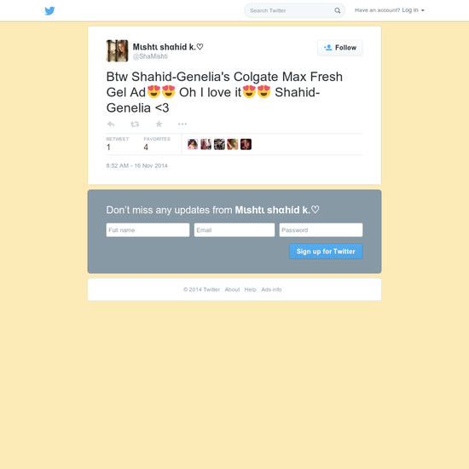The width and height of the screenshot is (469, 469).
Task: Click the Email input field
Action: click(234, 230)
